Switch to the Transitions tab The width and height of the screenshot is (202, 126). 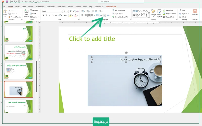pos(40,7)
